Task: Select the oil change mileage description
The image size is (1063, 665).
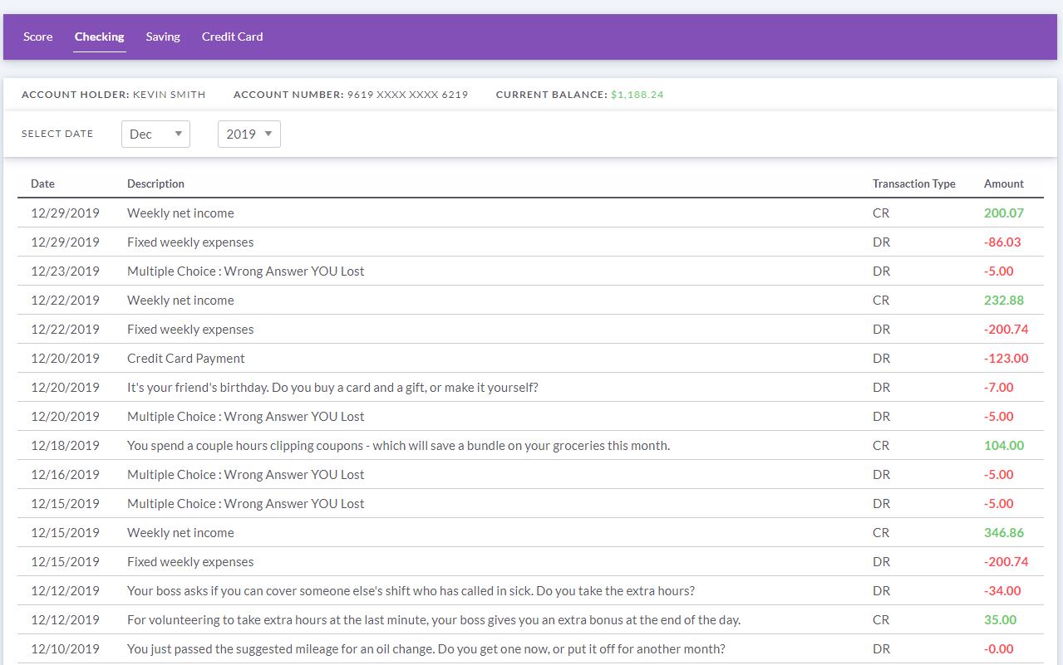Action: pos(426,648)
